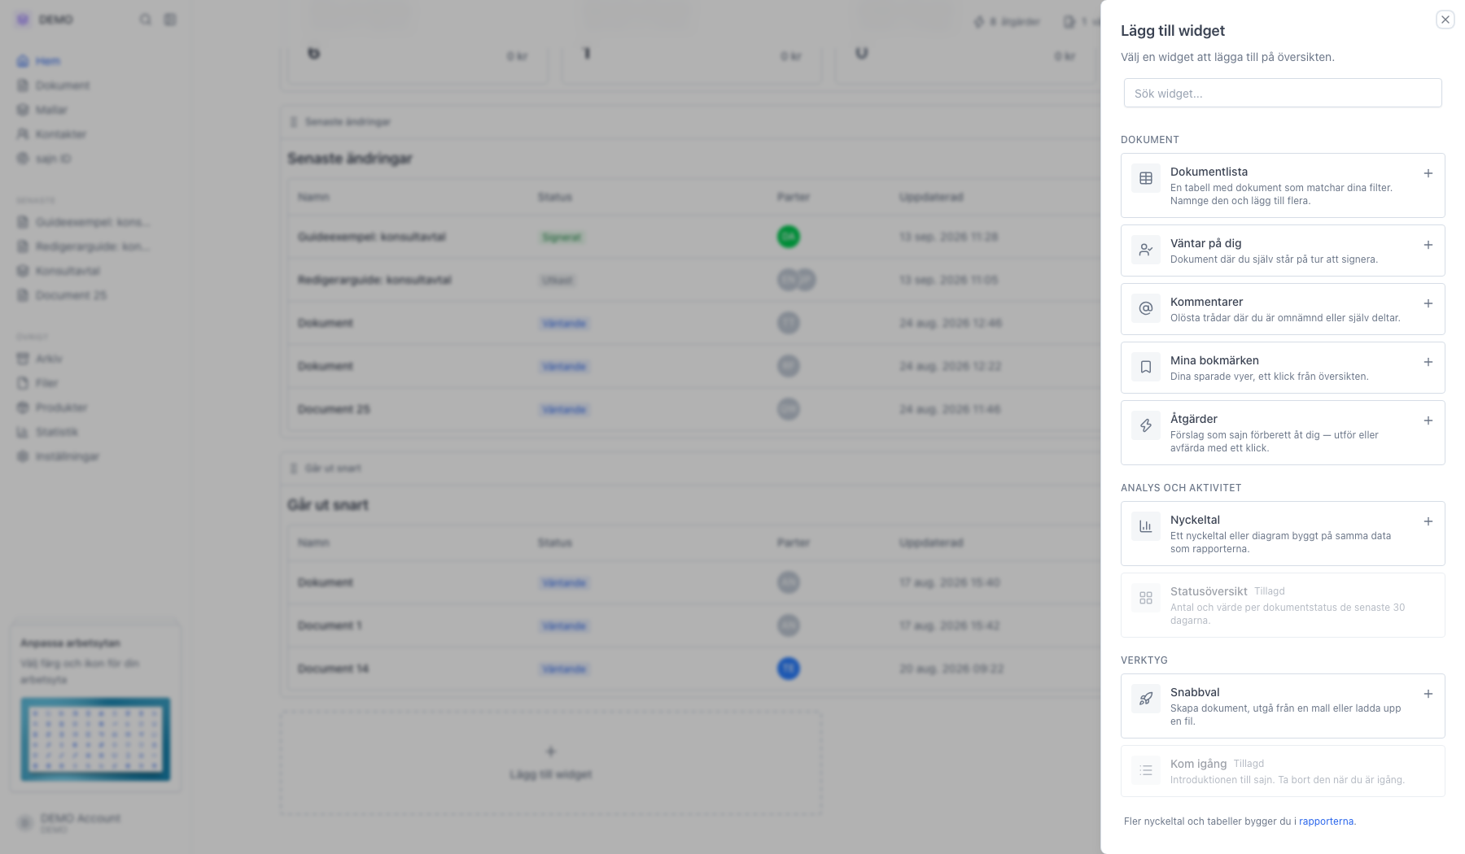
Task: Select the Dokumentlista widget title
Action: tap(1209, 172)
